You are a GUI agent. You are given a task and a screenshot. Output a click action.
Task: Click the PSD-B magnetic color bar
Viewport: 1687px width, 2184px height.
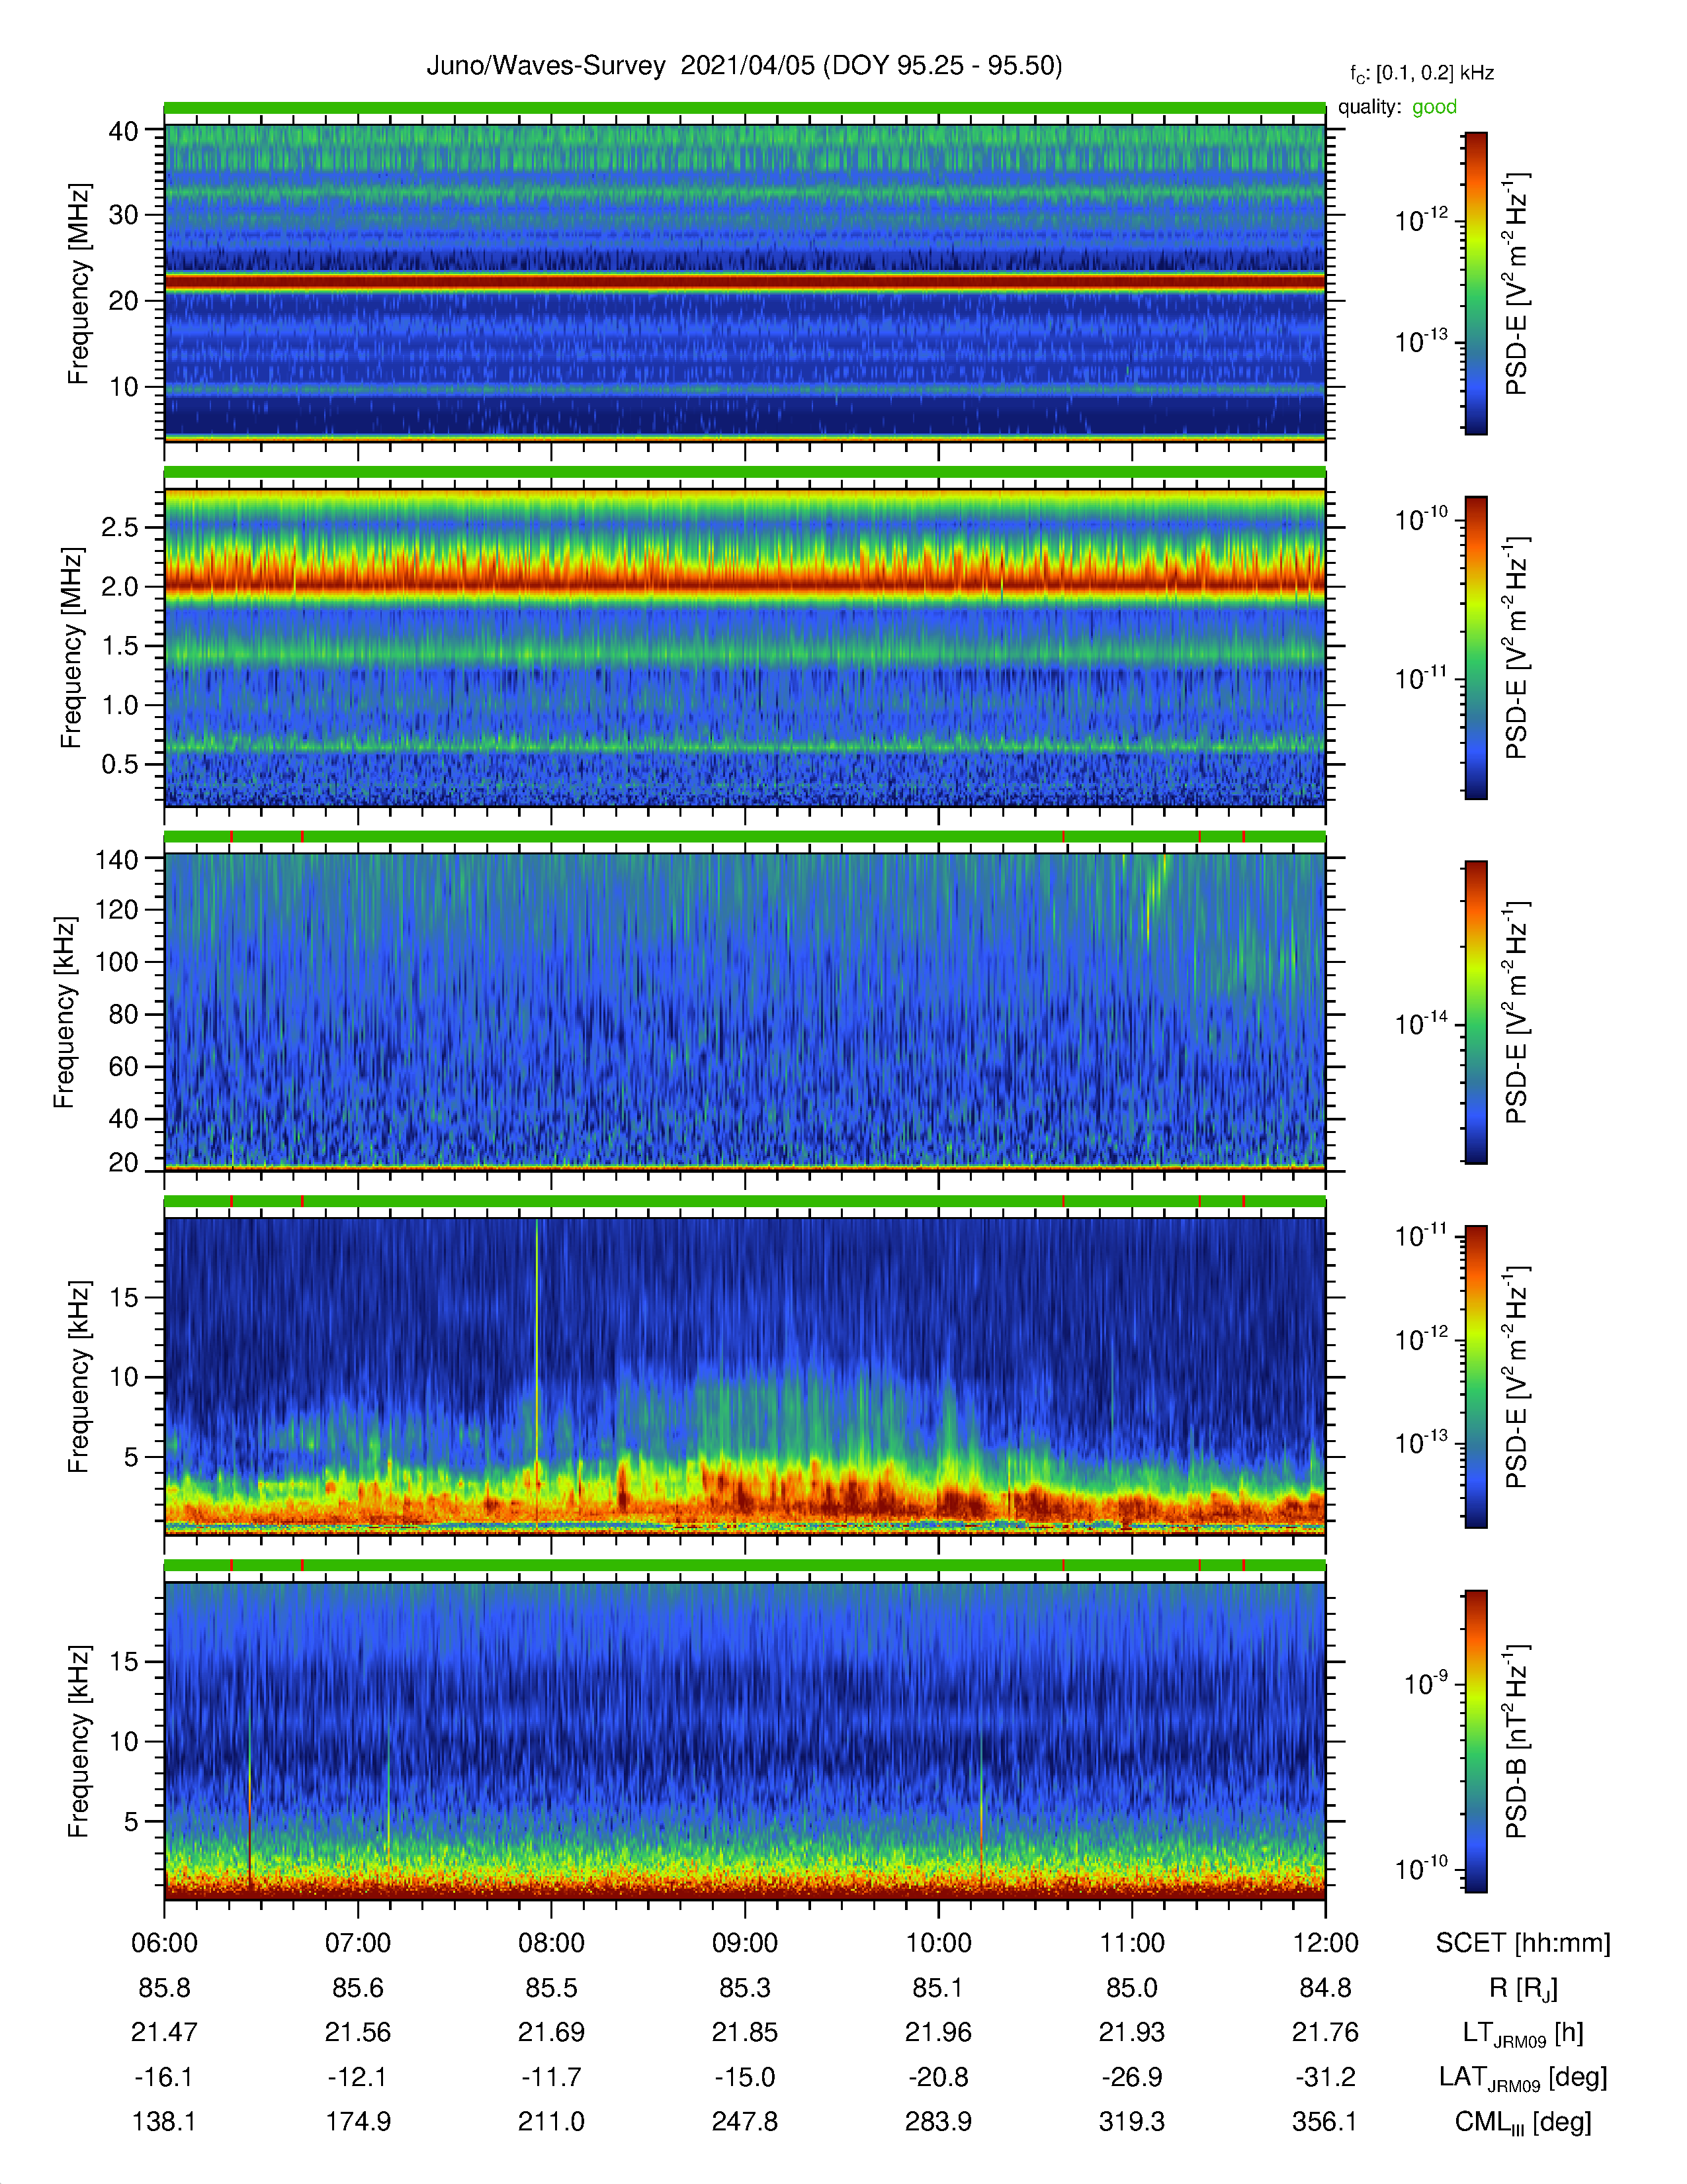[x=1476, y=1741]
